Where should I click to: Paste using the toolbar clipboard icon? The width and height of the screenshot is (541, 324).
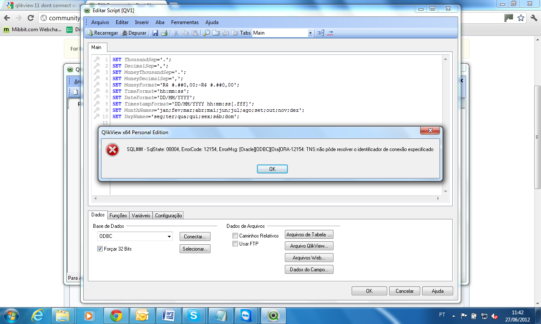194,33
